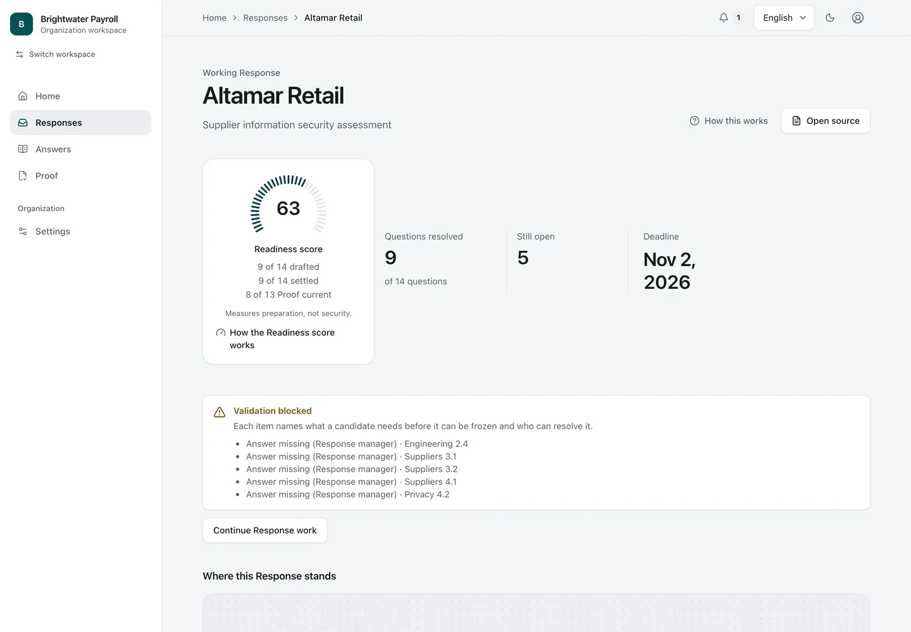
Task: Click the Privacy 4.2 missing answer item
Action: (x=348, y=494)
